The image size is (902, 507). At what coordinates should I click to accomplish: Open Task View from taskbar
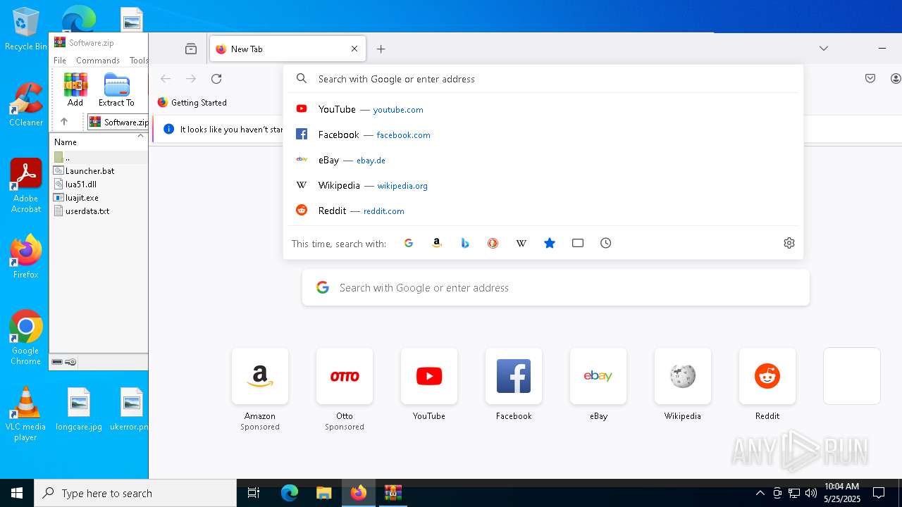click(254, 493)
